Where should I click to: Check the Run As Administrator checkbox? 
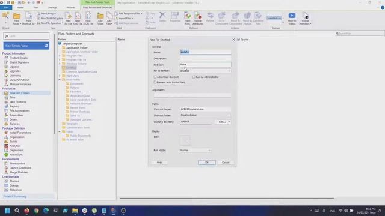pos(194,77)
